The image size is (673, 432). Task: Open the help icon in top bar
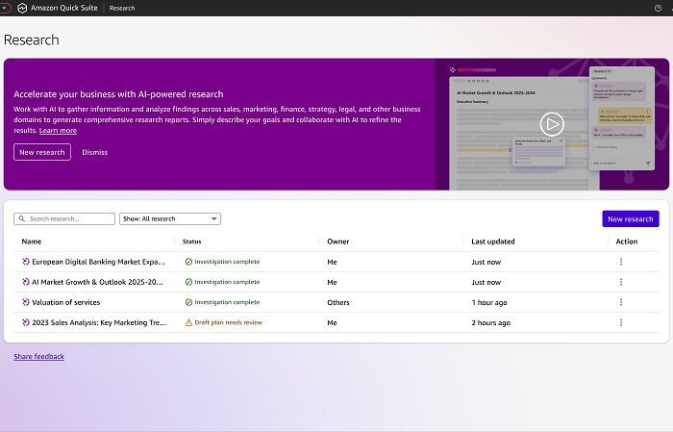click(659, 8)
